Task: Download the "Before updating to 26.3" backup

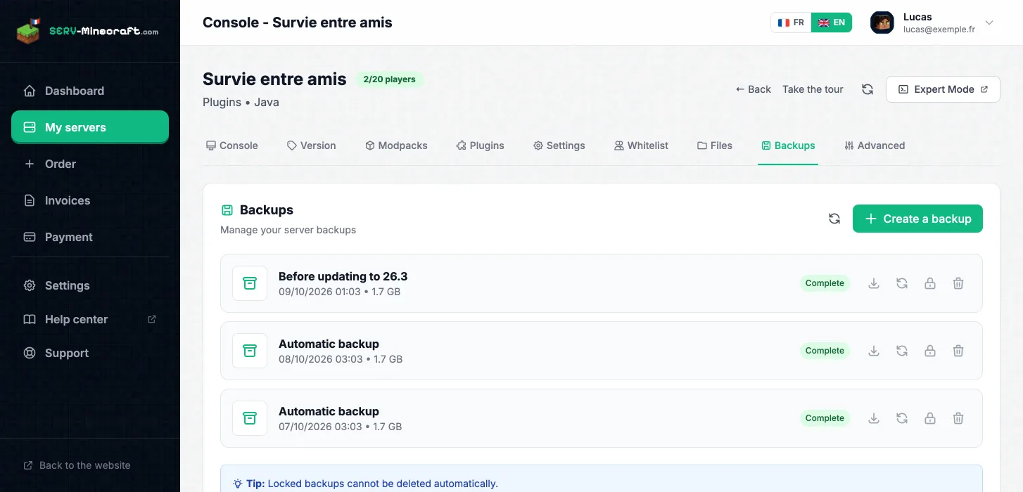Action: [874, 283]
